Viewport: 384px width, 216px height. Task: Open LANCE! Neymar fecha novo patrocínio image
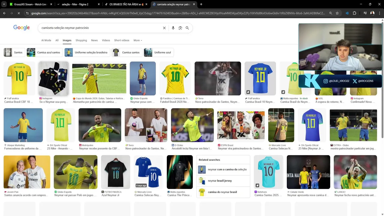pyautogui.click(x=355, y=172)
